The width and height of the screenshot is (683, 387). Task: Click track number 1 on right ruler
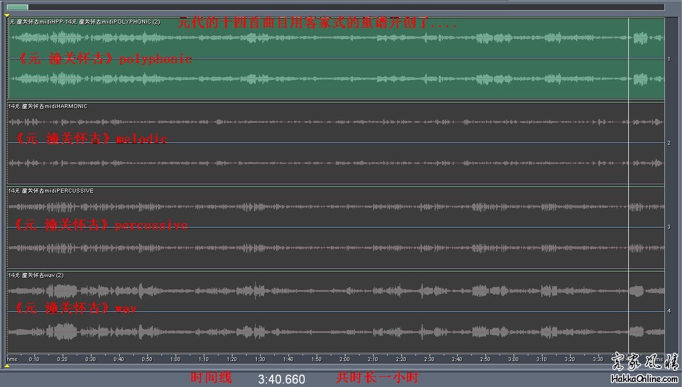[x=669, y=59]
